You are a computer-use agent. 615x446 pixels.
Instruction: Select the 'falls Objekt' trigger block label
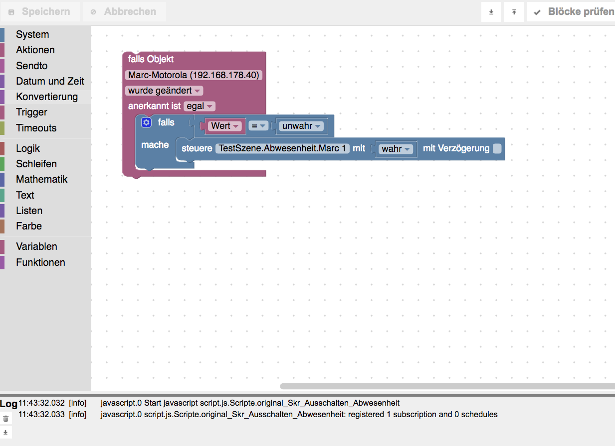pos(151,59)
